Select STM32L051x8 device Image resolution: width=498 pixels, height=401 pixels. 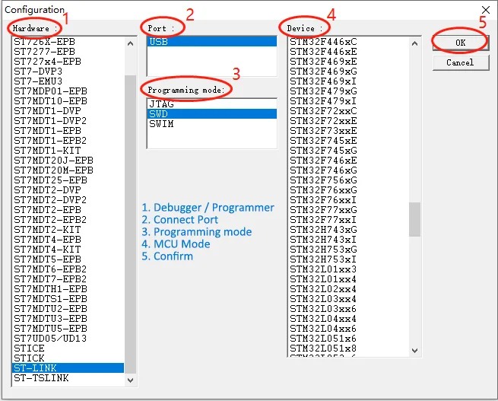click(x=348, y=348)
